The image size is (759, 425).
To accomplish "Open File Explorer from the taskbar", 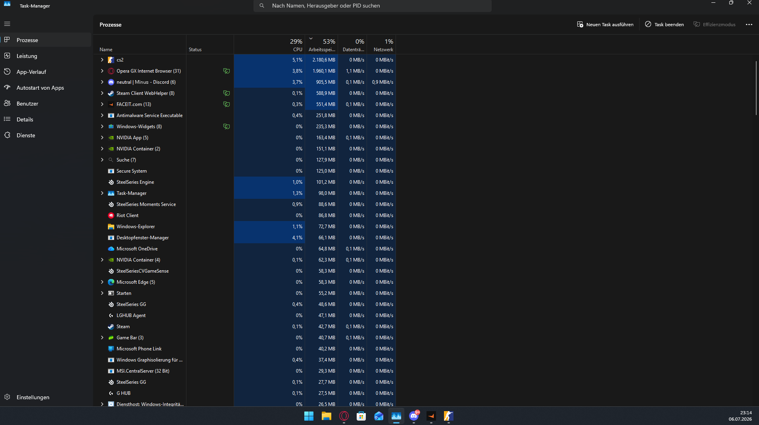I will pos(327,416).
